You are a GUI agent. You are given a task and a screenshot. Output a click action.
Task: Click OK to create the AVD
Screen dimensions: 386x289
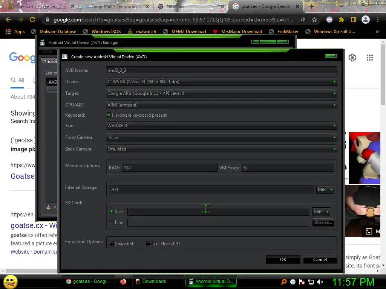[x=283, y=260]
